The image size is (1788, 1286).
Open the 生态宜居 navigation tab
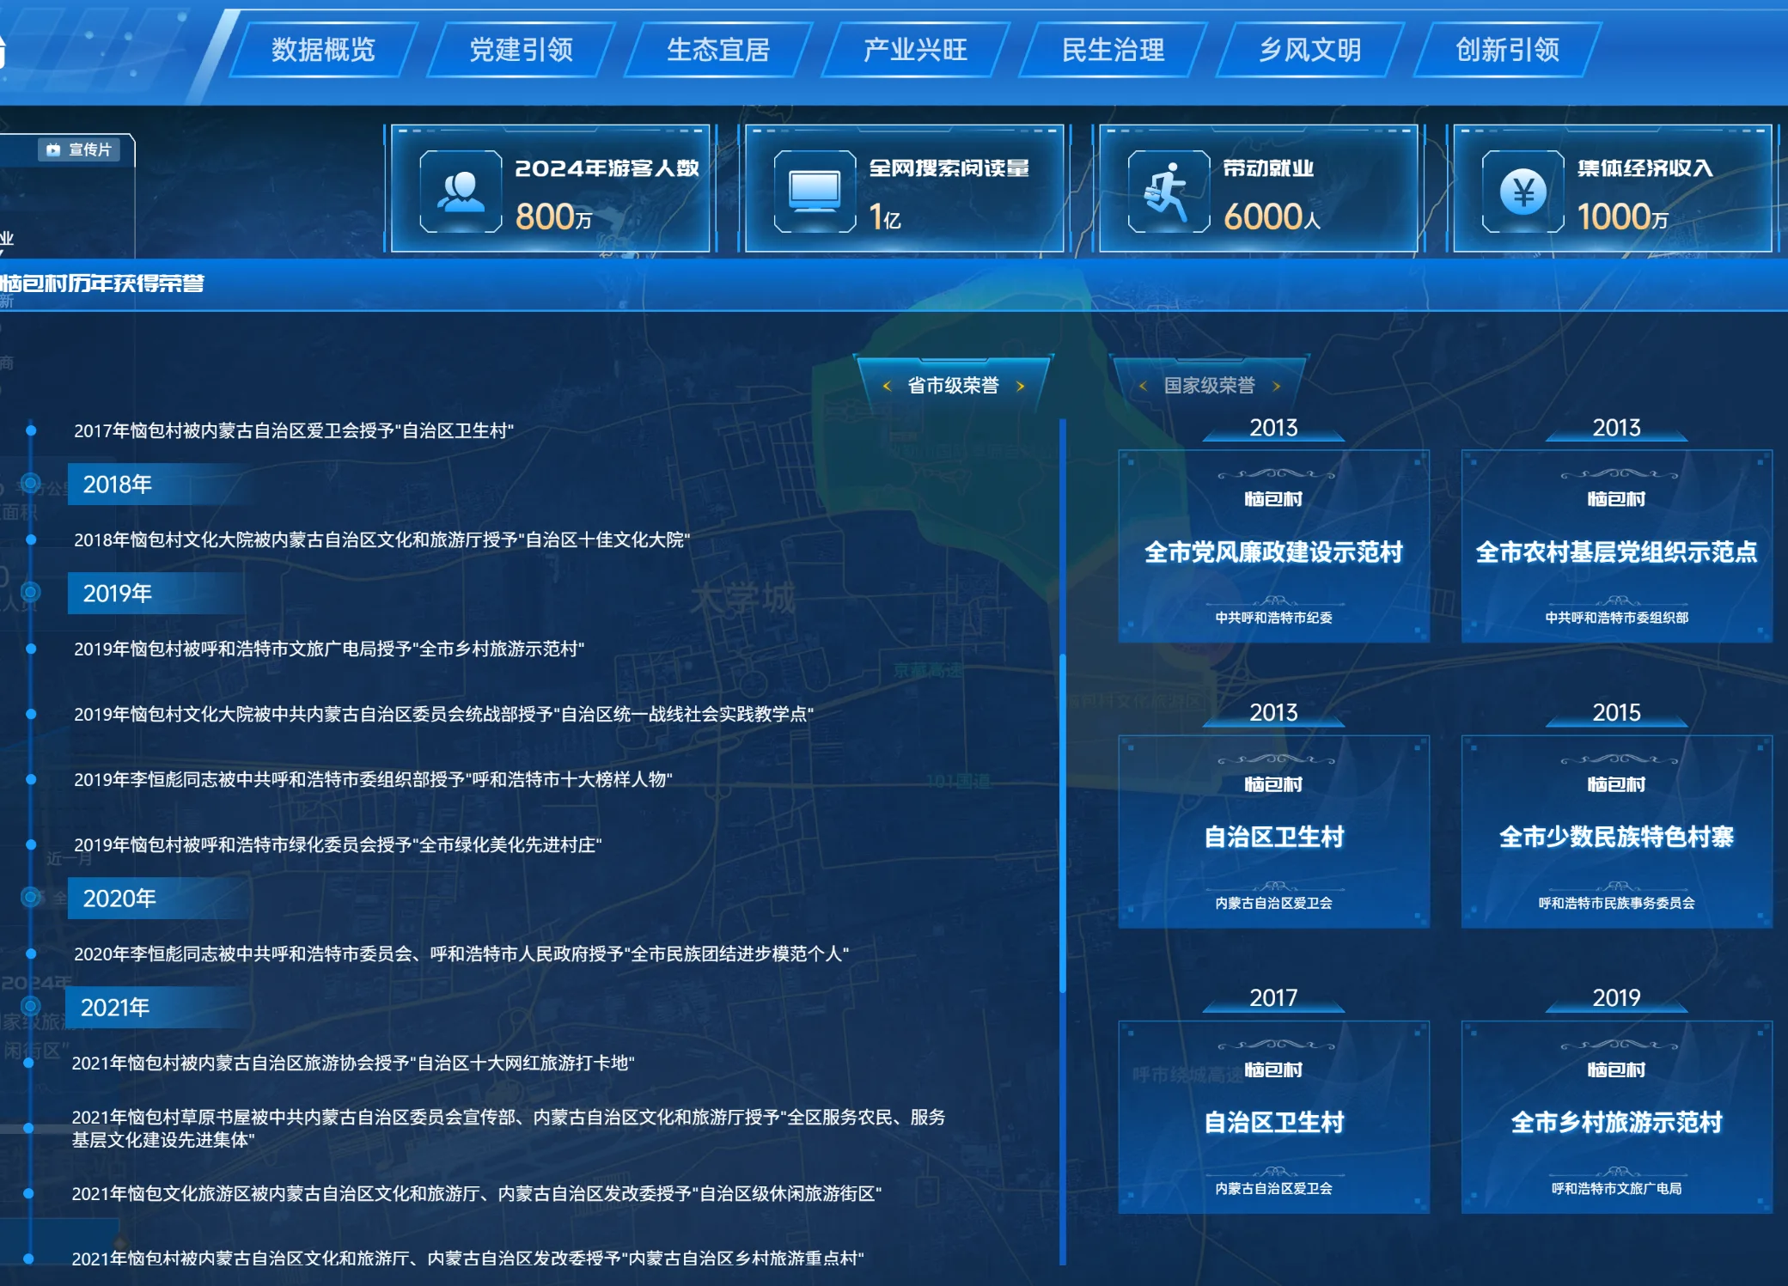pyautogui.click(x=718, y=50)
